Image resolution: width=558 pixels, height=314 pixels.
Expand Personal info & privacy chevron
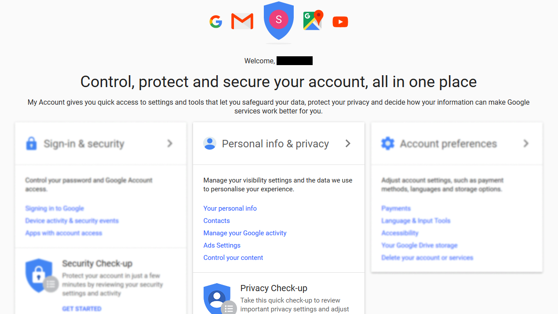[348, 143]
